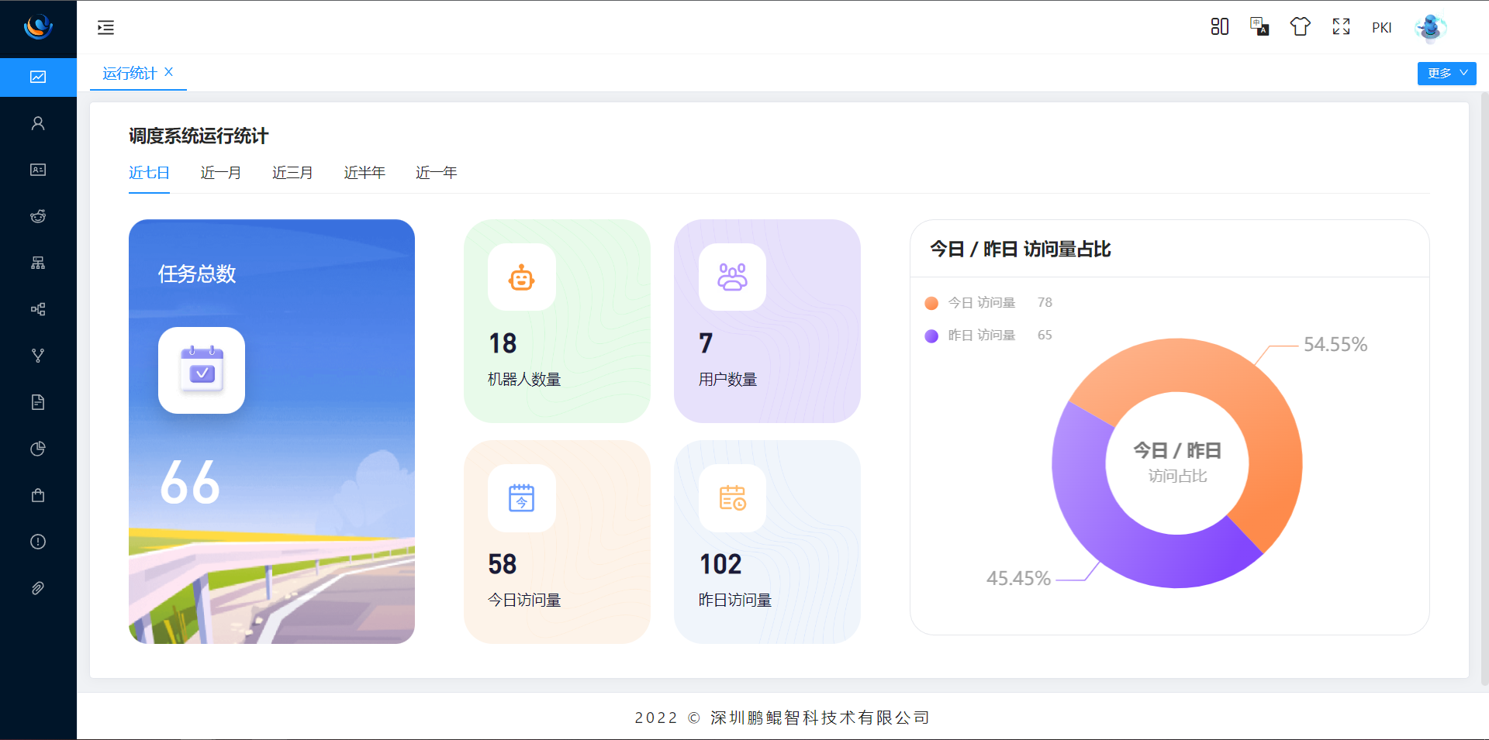
Task: Enter fullscreen mode using the expand icon
Action: click(x=1341, y=27)
